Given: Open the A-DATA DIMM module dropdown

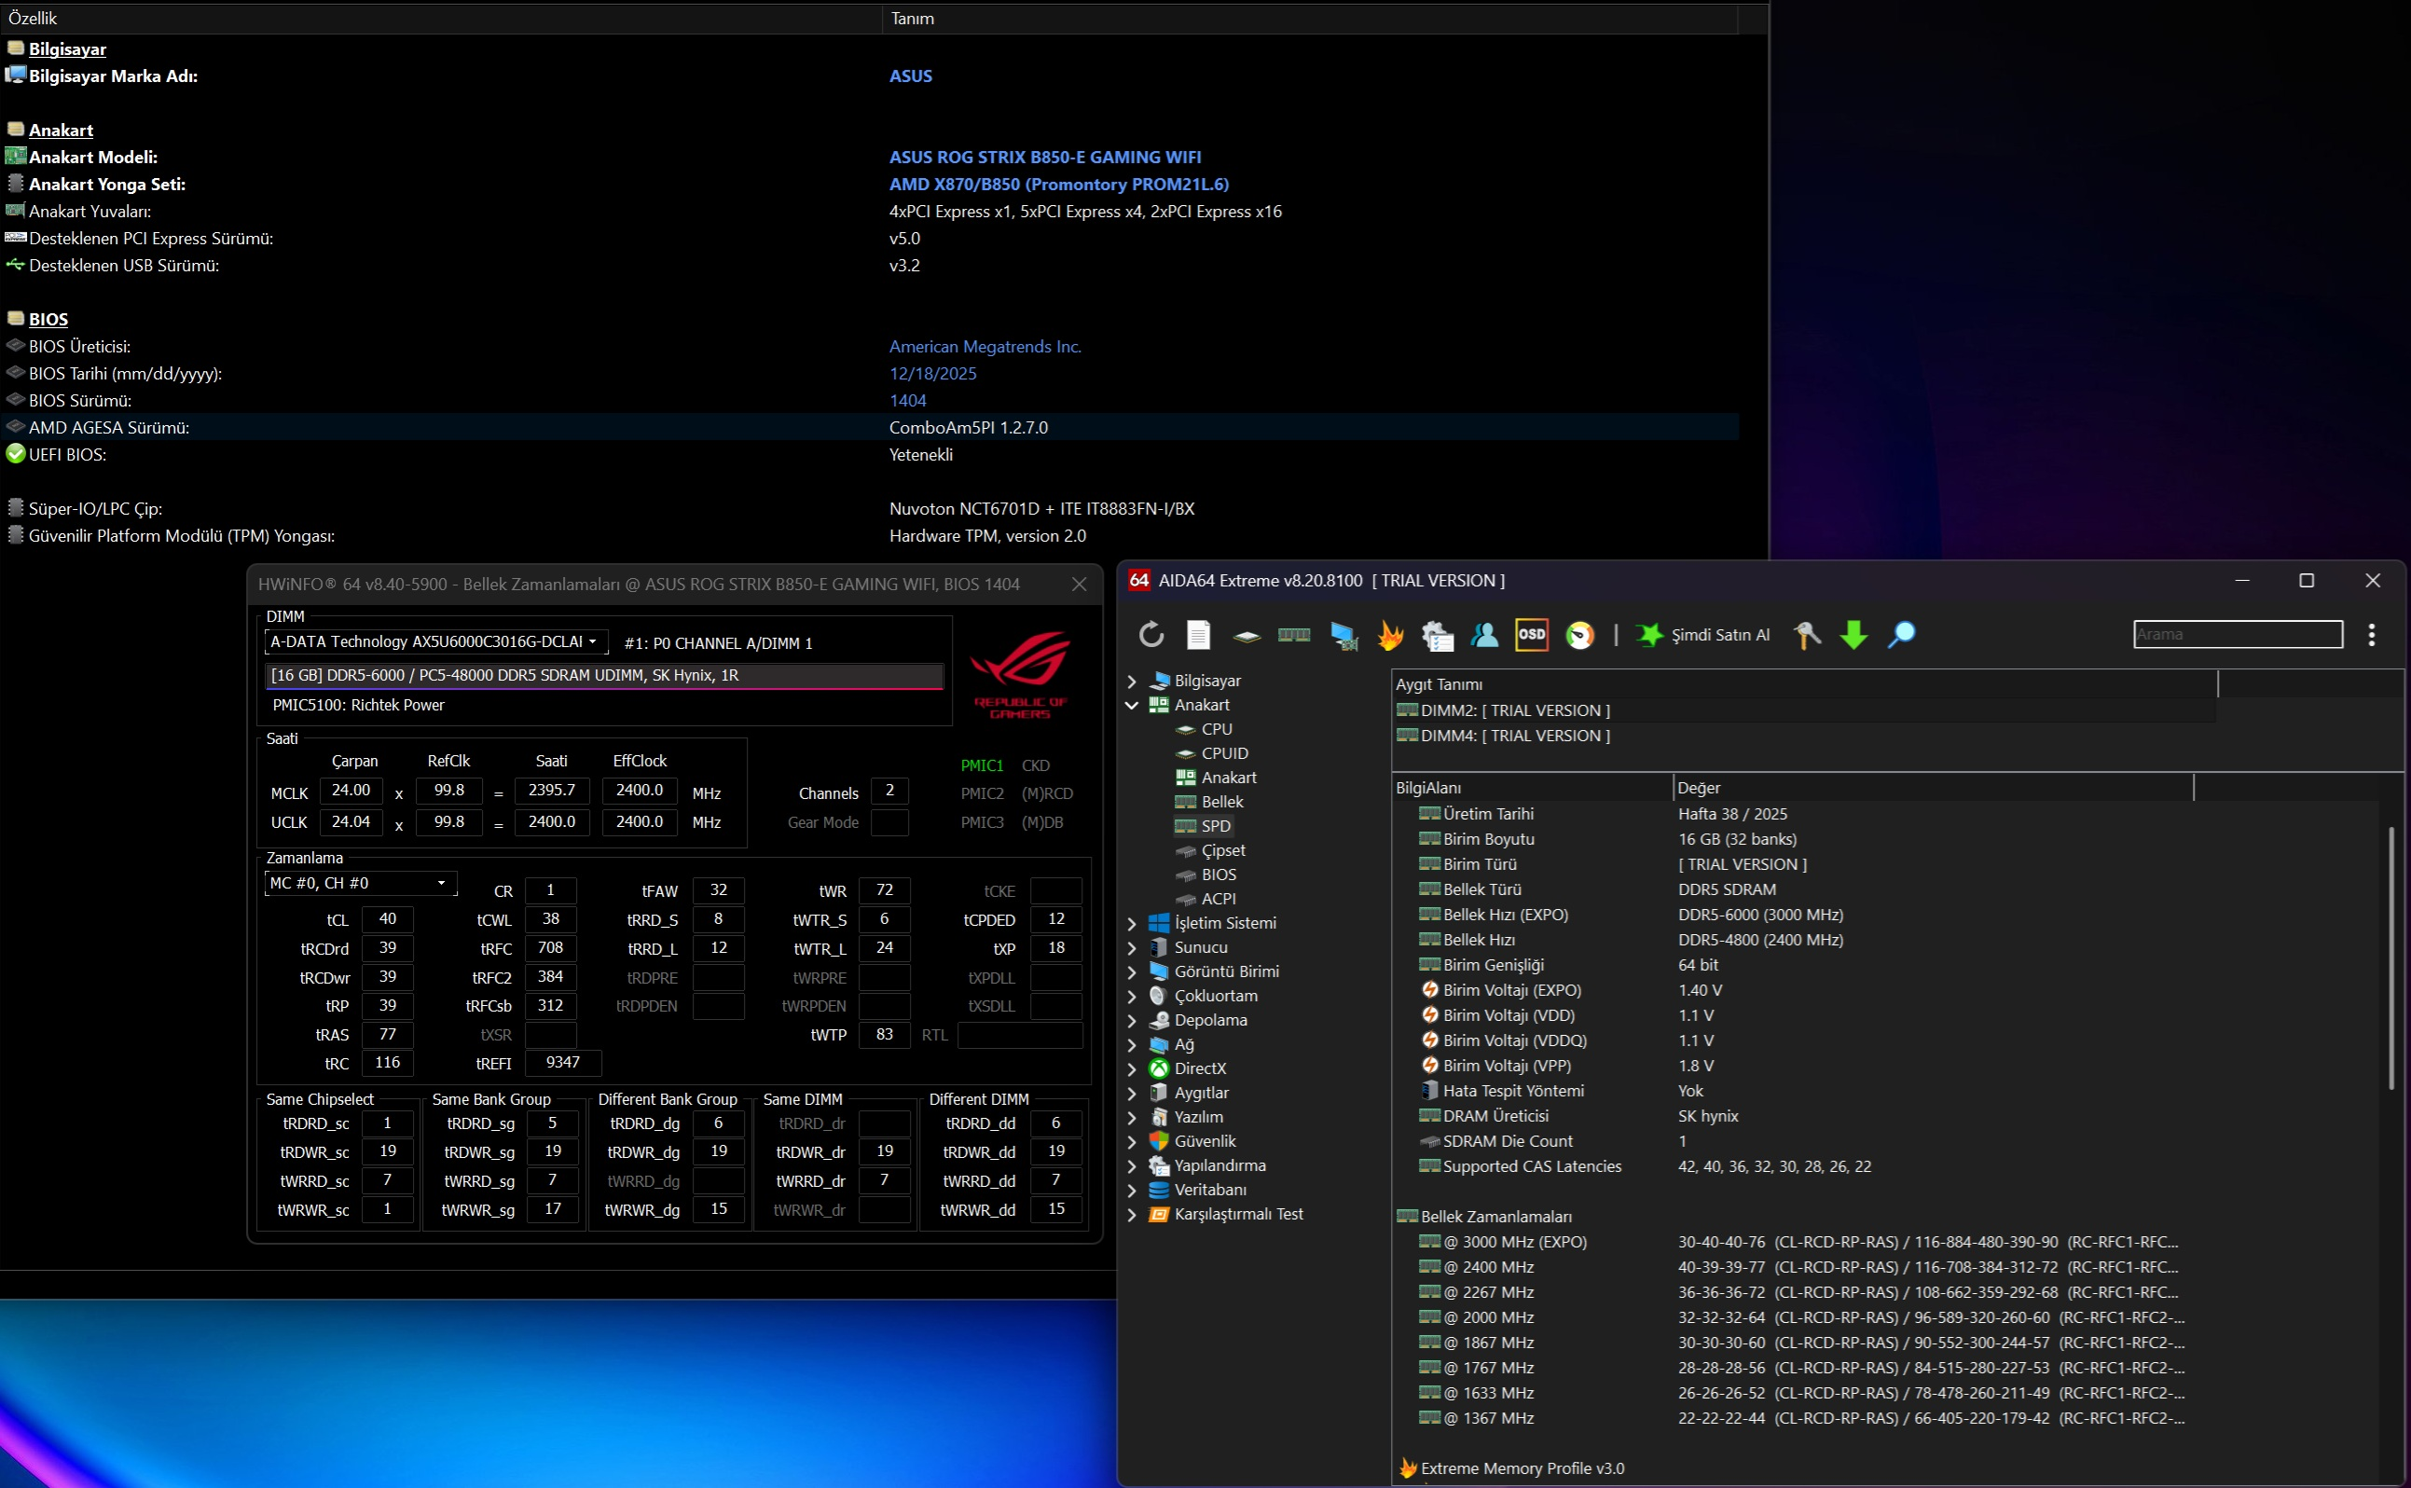Looking at the screenshot, I should pos(436,641).
